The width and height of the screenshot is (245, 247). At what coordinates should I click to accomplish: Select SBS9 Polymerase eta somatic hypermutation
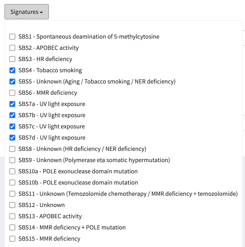pos(12,160)
